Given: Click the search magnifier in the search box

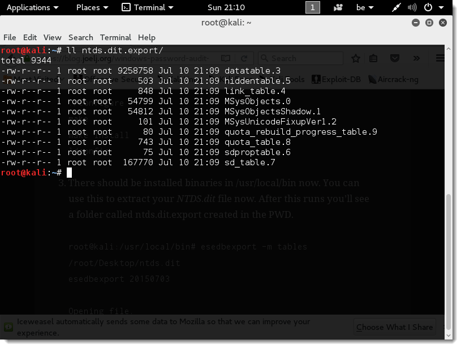Looking at the screenshot, I should coord(265,58).
